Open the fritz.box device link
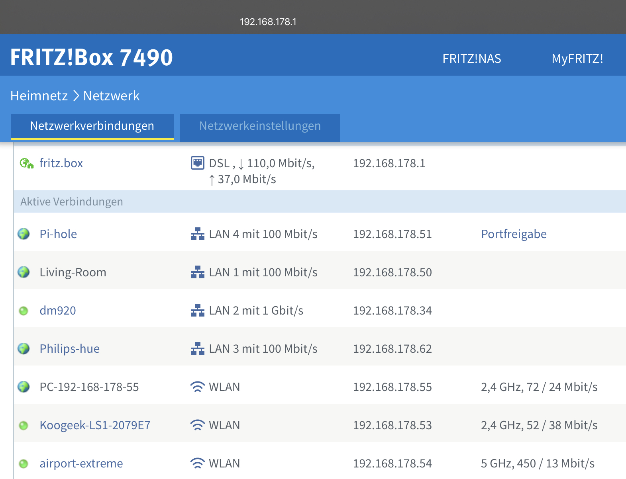This screenshot has width=626, height=479. 61,163
